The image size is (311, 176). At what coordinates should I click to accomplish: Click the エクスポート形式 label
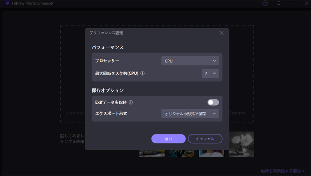(111, 113)
